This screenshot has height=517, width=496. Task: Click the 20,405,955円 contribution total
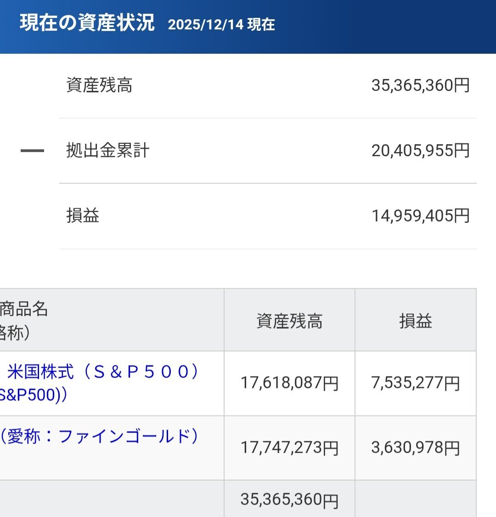(x=420, y=151)
